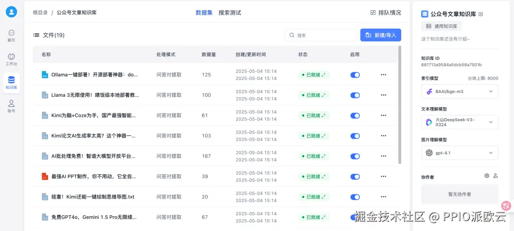Expand the 已就绪 status of the Ollama row
514x231 pixels.
pos(324,75)
